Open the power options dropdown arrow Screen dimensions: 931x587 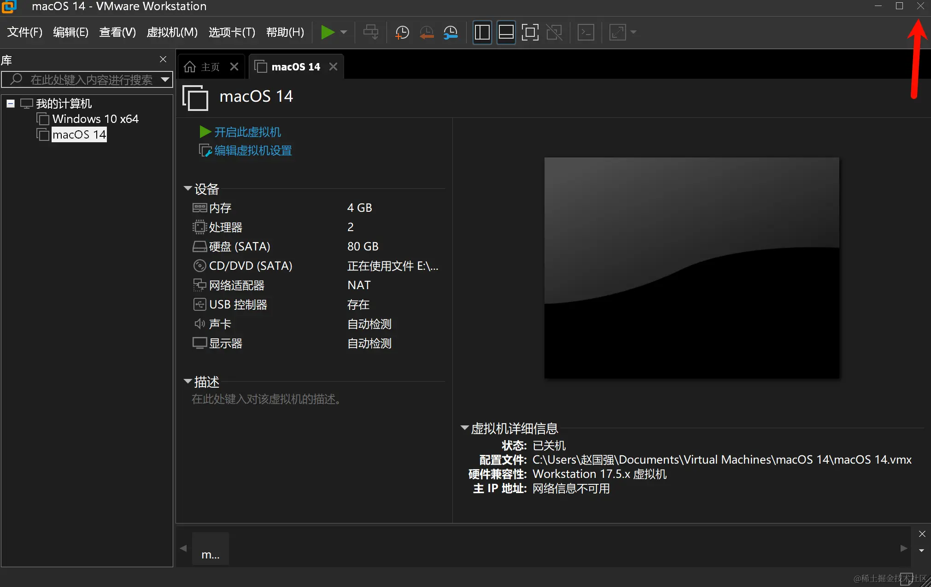343,32
